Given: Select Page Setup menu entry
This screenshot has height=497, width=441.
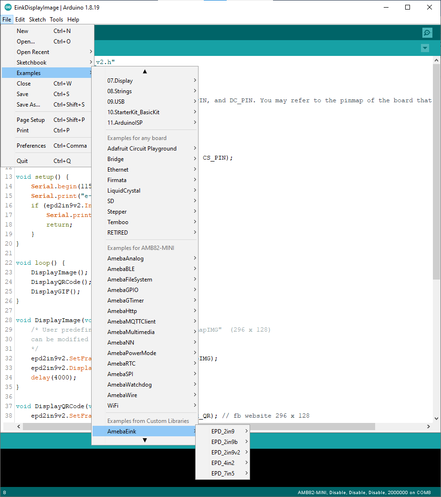Looking at the screenshot, I should coord(31,120).
